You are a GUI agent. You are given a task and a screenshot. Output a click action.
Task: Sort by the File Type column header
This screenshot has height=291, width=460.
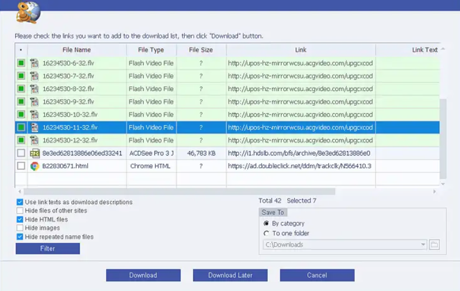151,50
